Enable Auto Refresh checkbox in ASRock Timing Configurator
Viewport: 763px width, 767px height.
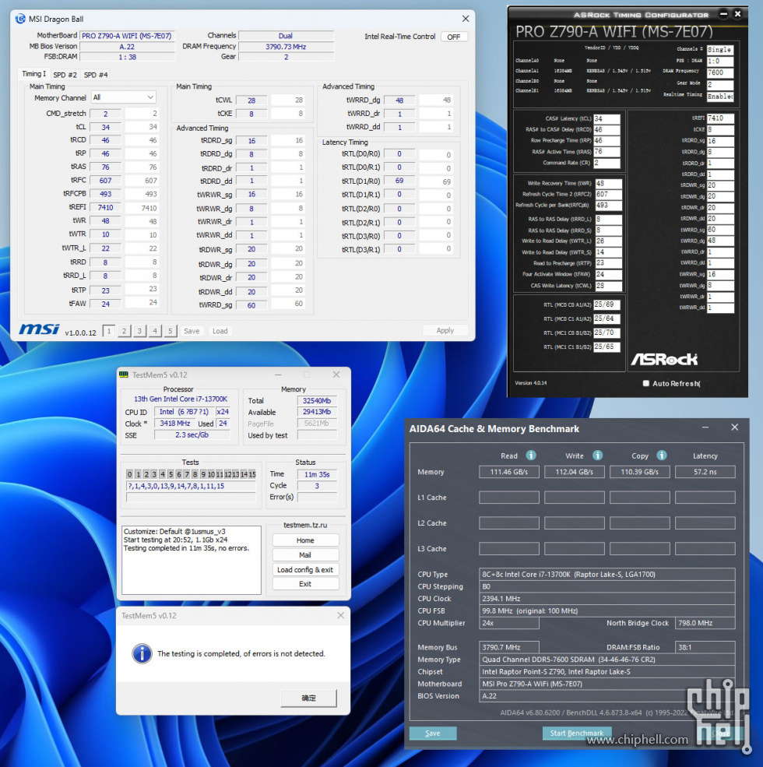click(x=646, y=383)
